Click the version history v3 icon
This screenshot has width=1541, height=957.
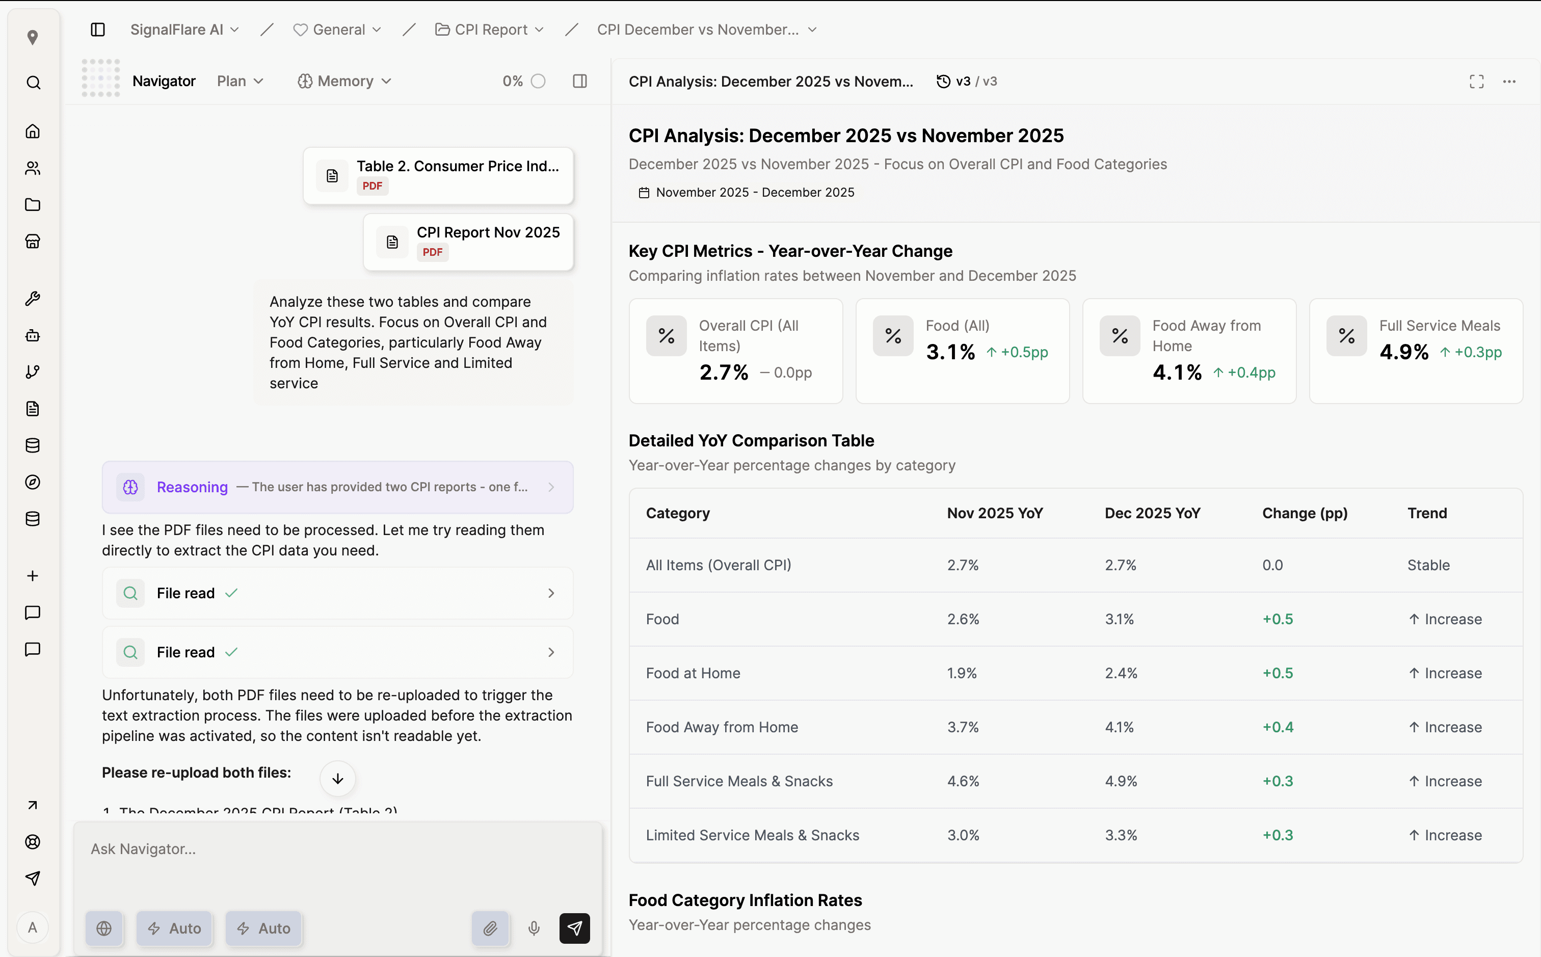[943, 82]
